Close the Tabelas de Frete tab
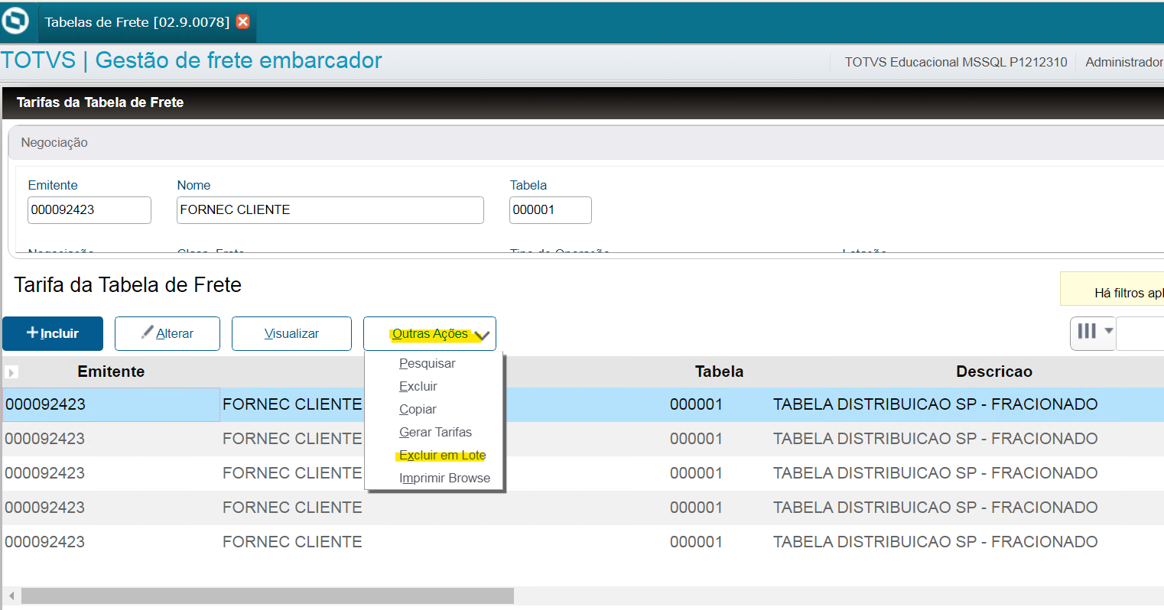1164x610 pixels. click(243, 21)
